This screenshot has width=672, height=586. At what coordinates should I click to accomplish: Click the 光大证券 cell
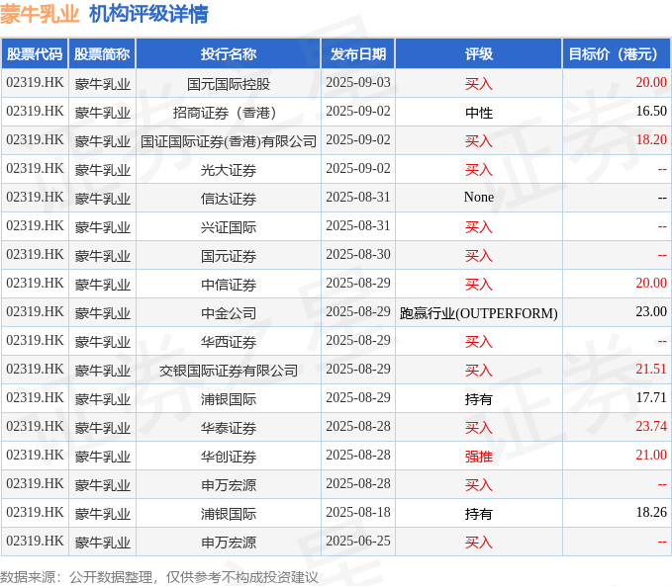(229, 170)
